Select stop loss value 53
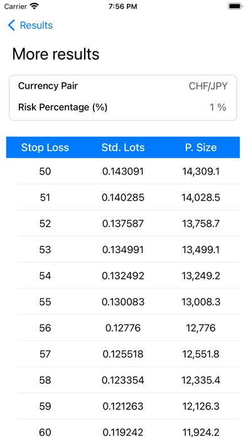This screenshot has width=246, height=437. coord(45,250)
